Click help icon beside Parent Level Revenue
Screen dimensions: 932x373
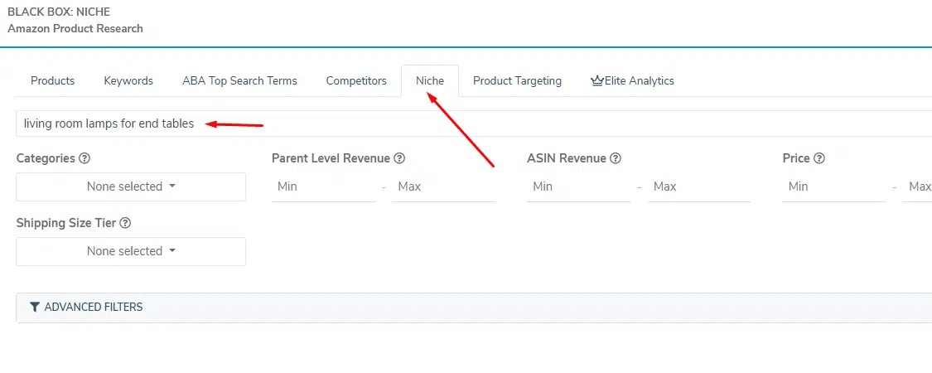(399, 158)
